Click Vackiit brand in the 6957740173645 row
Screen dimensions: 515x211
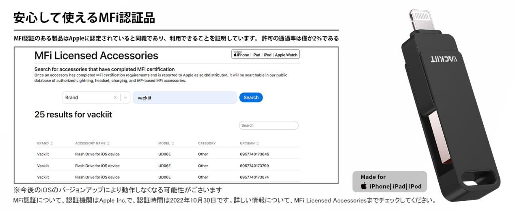[x=43, y=154]
